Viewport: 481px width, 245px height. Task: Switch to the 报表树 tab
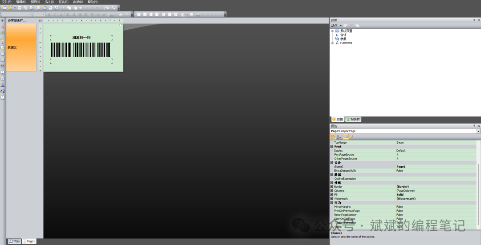353,120
